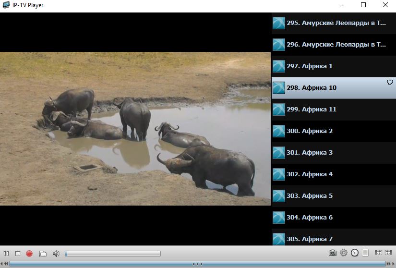Select channel 304. Африка 6
The image size is (396, 268).
334,218
